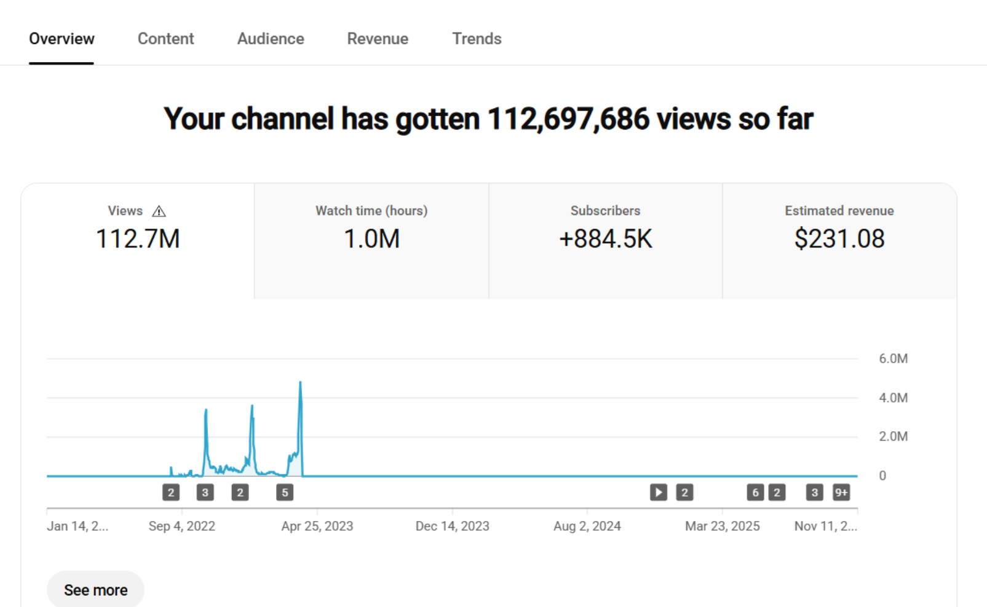Switch to the Content tab
This screenshot has height=607, width=987.
pyautogui.click(x=165, y=39)
